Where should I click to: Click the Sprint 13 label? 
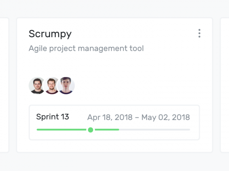pos(53,117)
